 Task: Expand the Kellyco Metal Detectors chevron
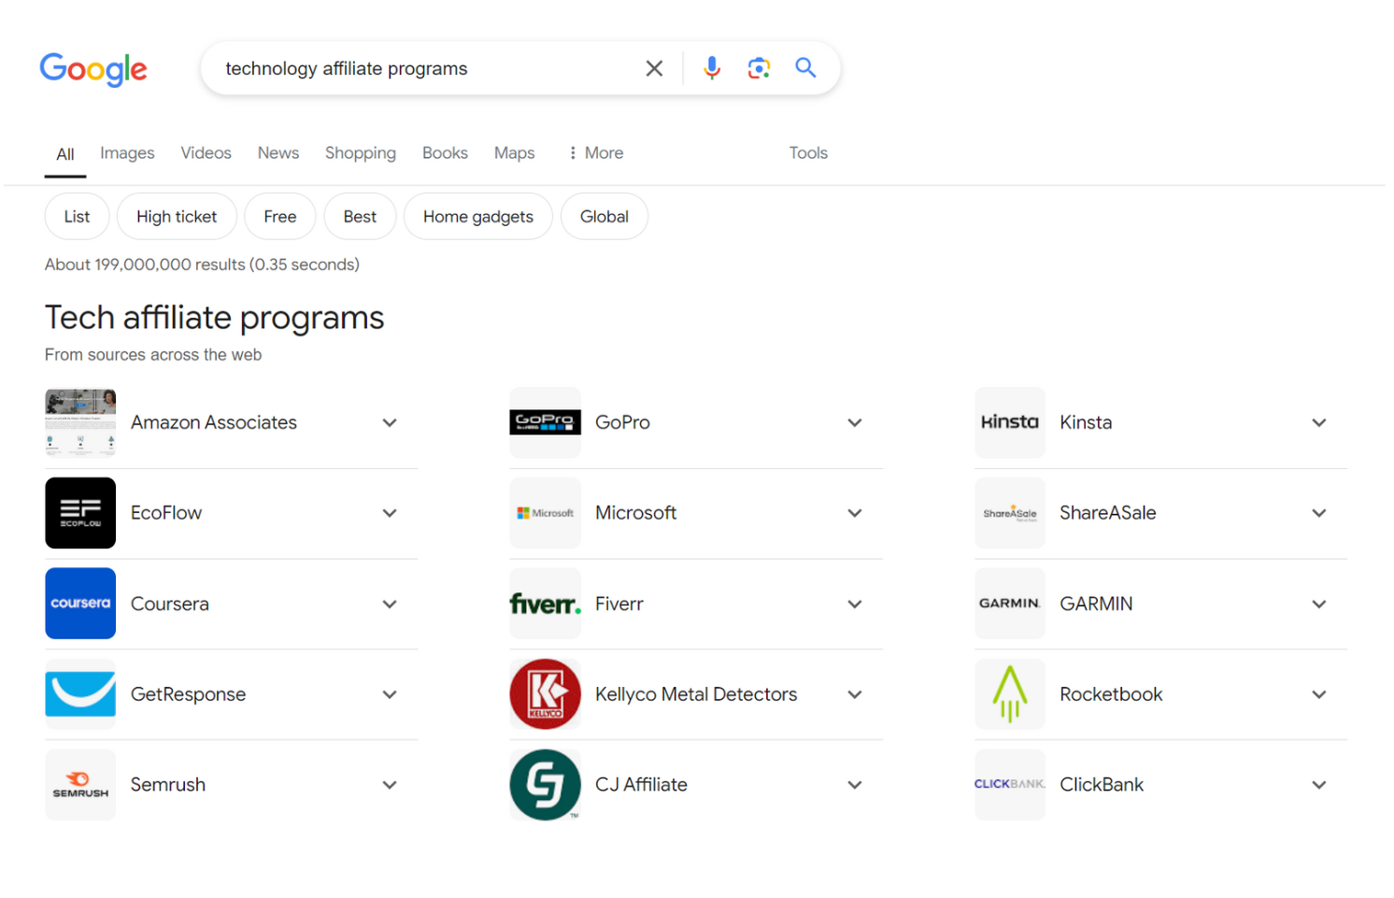(x=854, y=694)
